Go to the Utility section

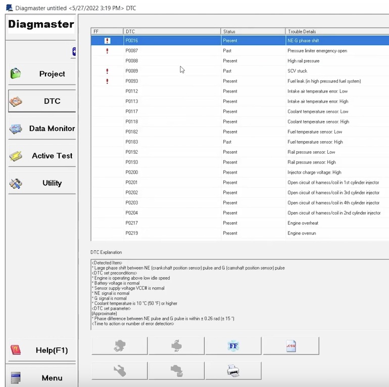(x=42, y=183)
